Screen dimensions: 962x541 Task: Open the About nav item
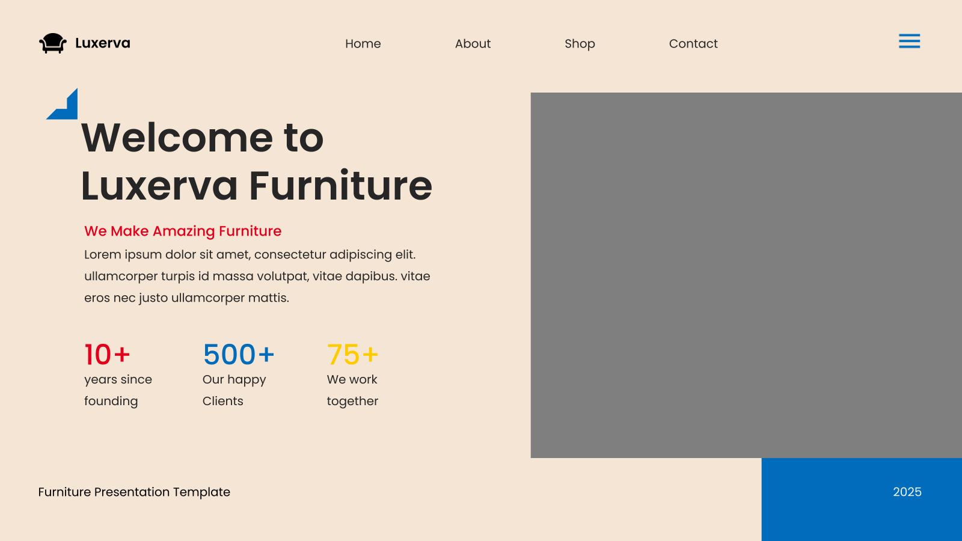click(473, 44)
